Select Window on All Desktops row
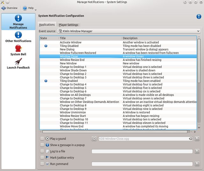 [118, 95]
